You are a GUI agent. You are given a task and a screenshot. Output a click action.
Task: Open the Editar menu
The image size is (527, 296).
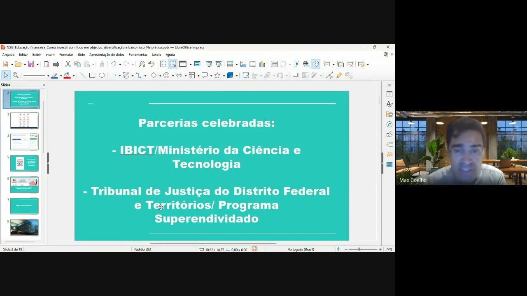click(23, 55)
